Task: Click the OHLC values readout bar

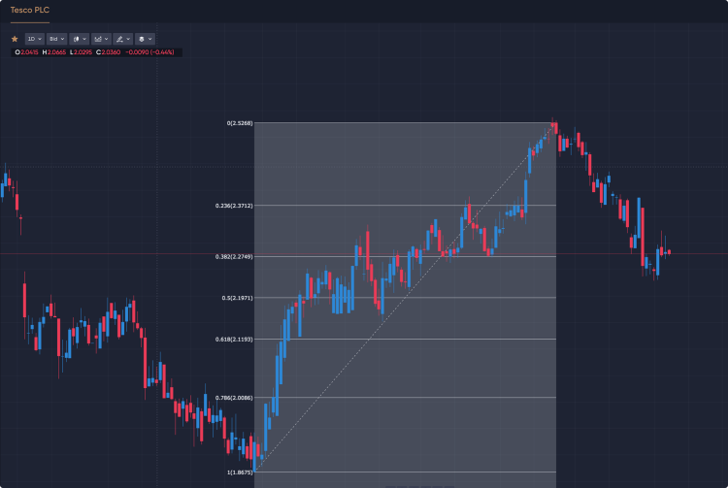Action: coord(96,52)
